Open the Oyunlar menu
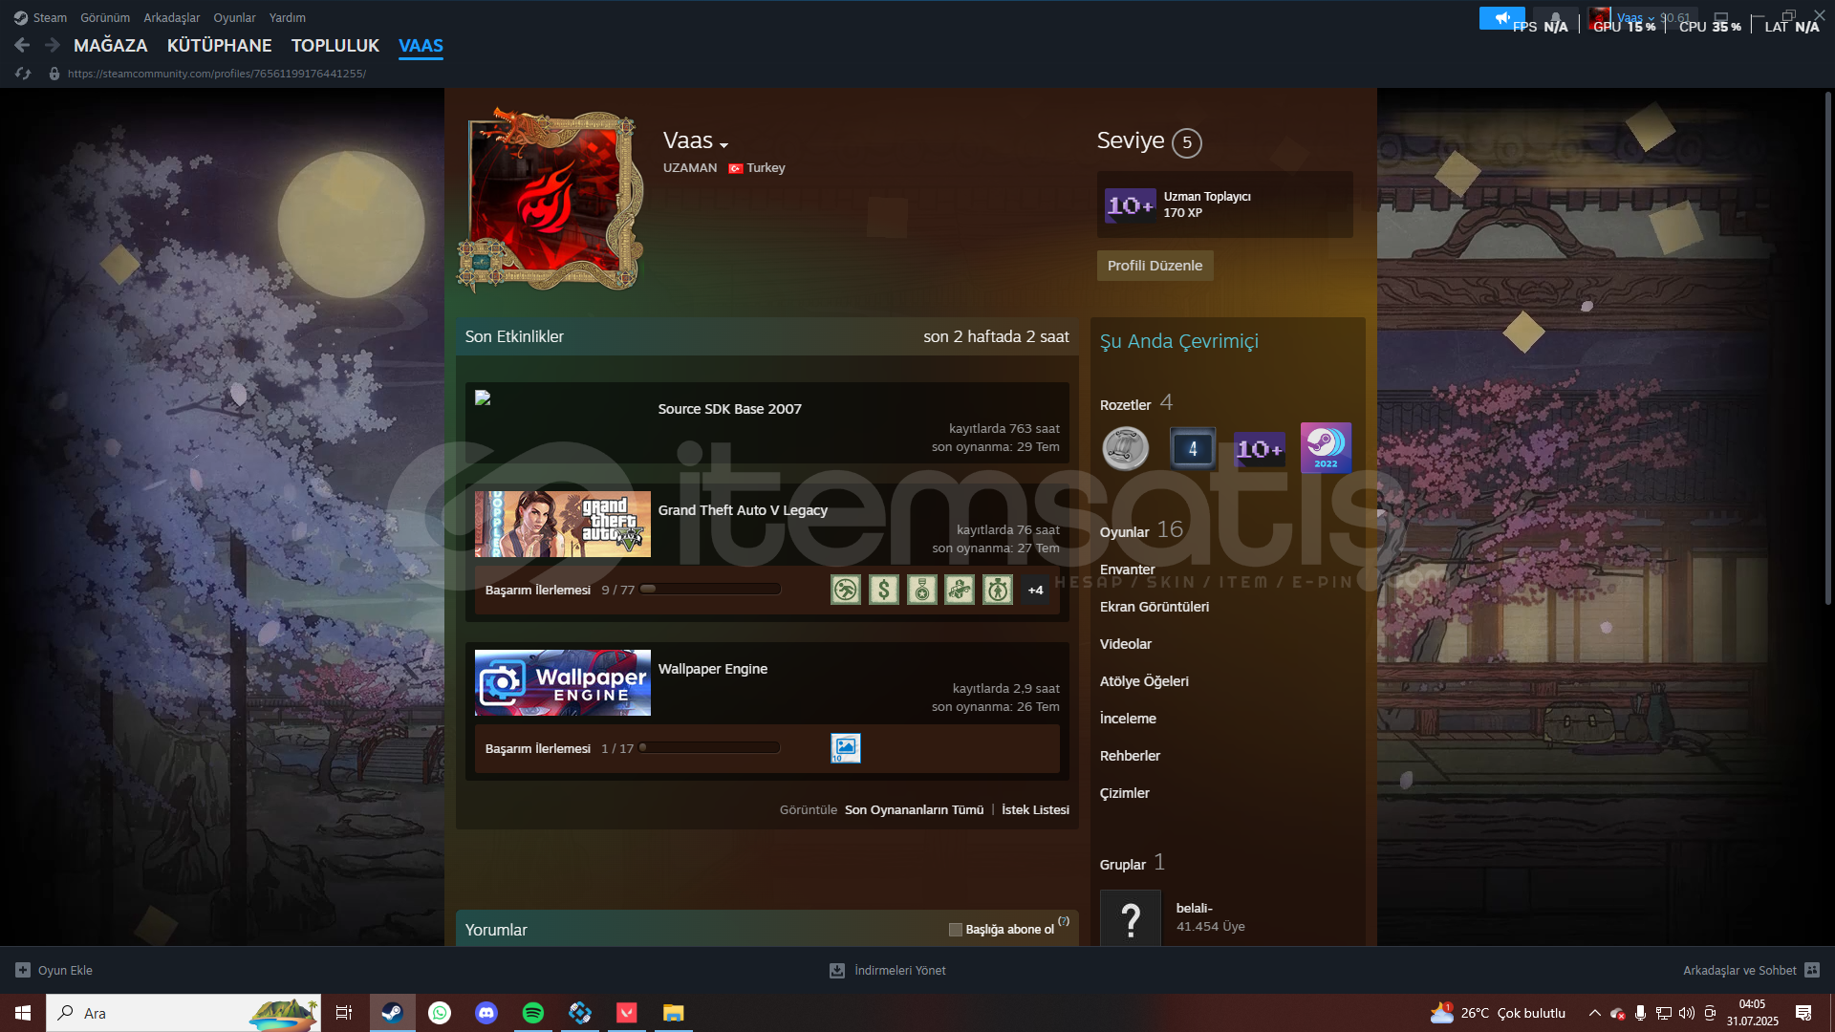Screen dimensions: 1835x1032 [x=234, y=17]
